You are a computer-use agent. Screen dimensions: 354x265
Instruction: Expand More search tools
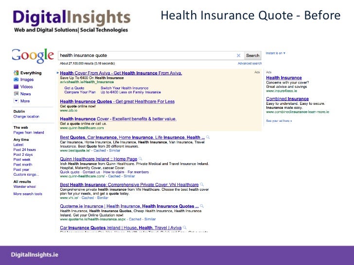tap(28, 194)
